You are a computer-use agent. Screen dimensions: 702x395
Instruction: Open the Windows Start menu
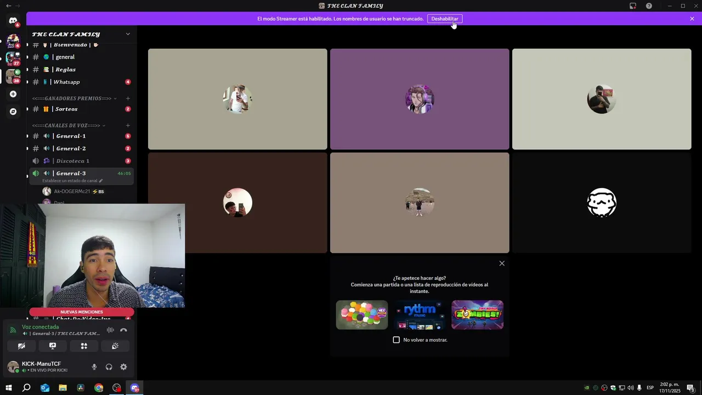pyautogui.click(x=8, y=388)
